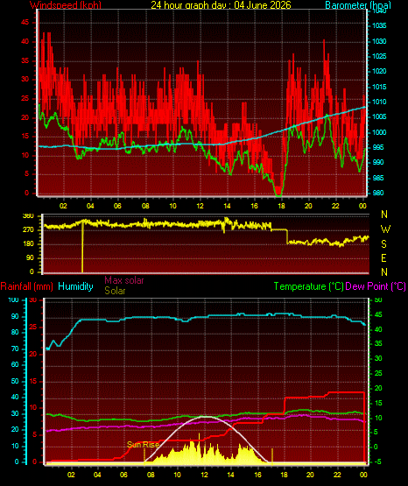The image size is (408, 486).
Task: Click humidity axis value 100
Action: (13, 300)
